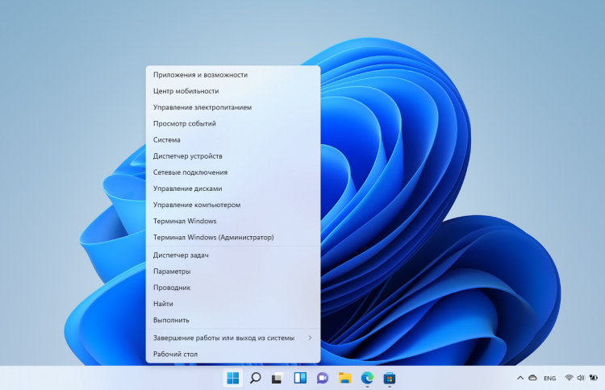Select 'Приложения и возможности' menu entry
This screenshot has height=390, width=605.
point(200,75)
